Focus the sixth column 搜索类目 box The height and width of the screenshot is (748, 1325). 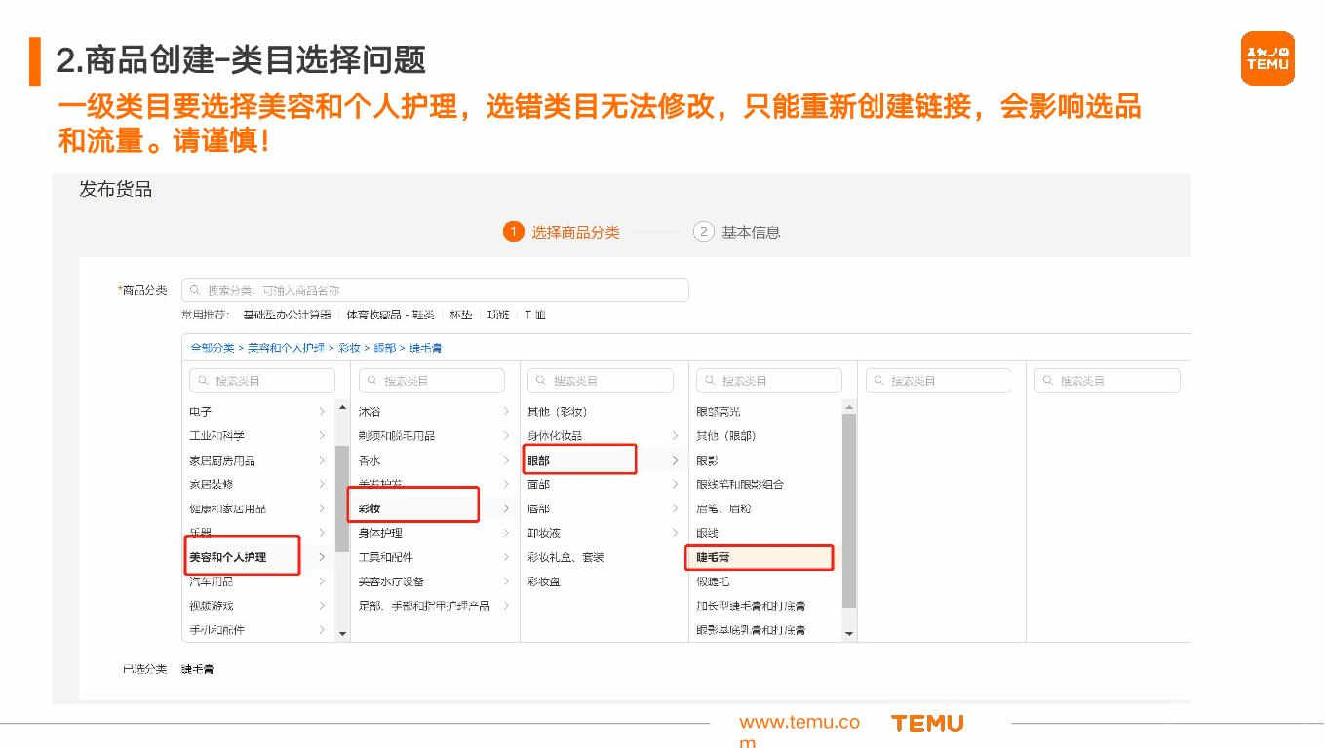1107,381
